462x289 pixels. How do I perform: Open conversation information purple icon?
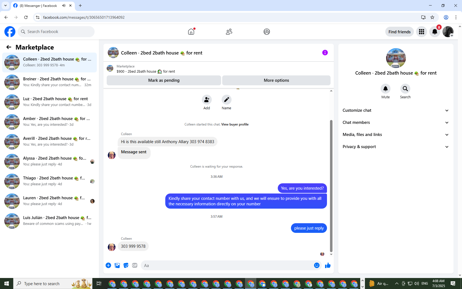pyautogui.click(x=325, y=53)
